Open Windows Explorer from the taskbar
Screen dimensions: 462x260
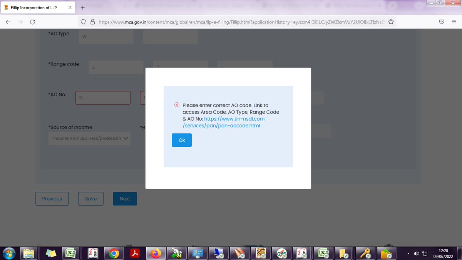(30, 253)
